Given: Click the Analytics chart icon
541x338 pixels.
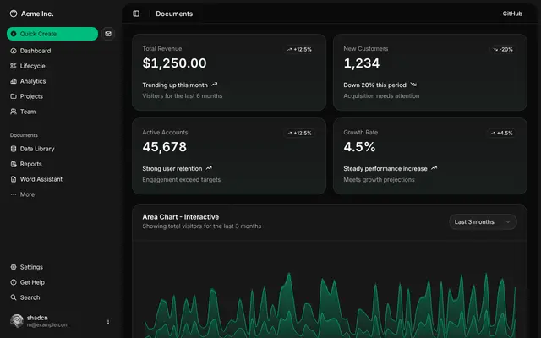Looking at the screenshot, I should coord(14,81).
